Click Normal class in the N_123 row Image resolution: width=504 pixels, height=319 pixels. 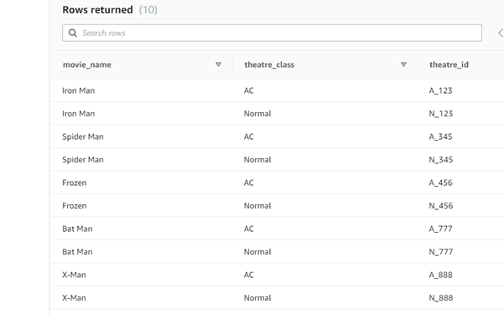pos(257,114)
